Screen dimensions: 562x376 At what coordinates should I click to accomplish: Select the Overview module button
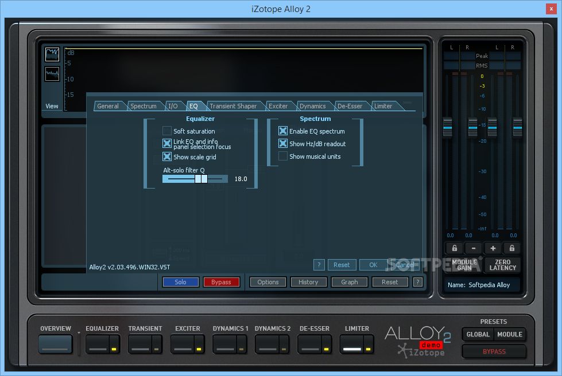[55, 344]
